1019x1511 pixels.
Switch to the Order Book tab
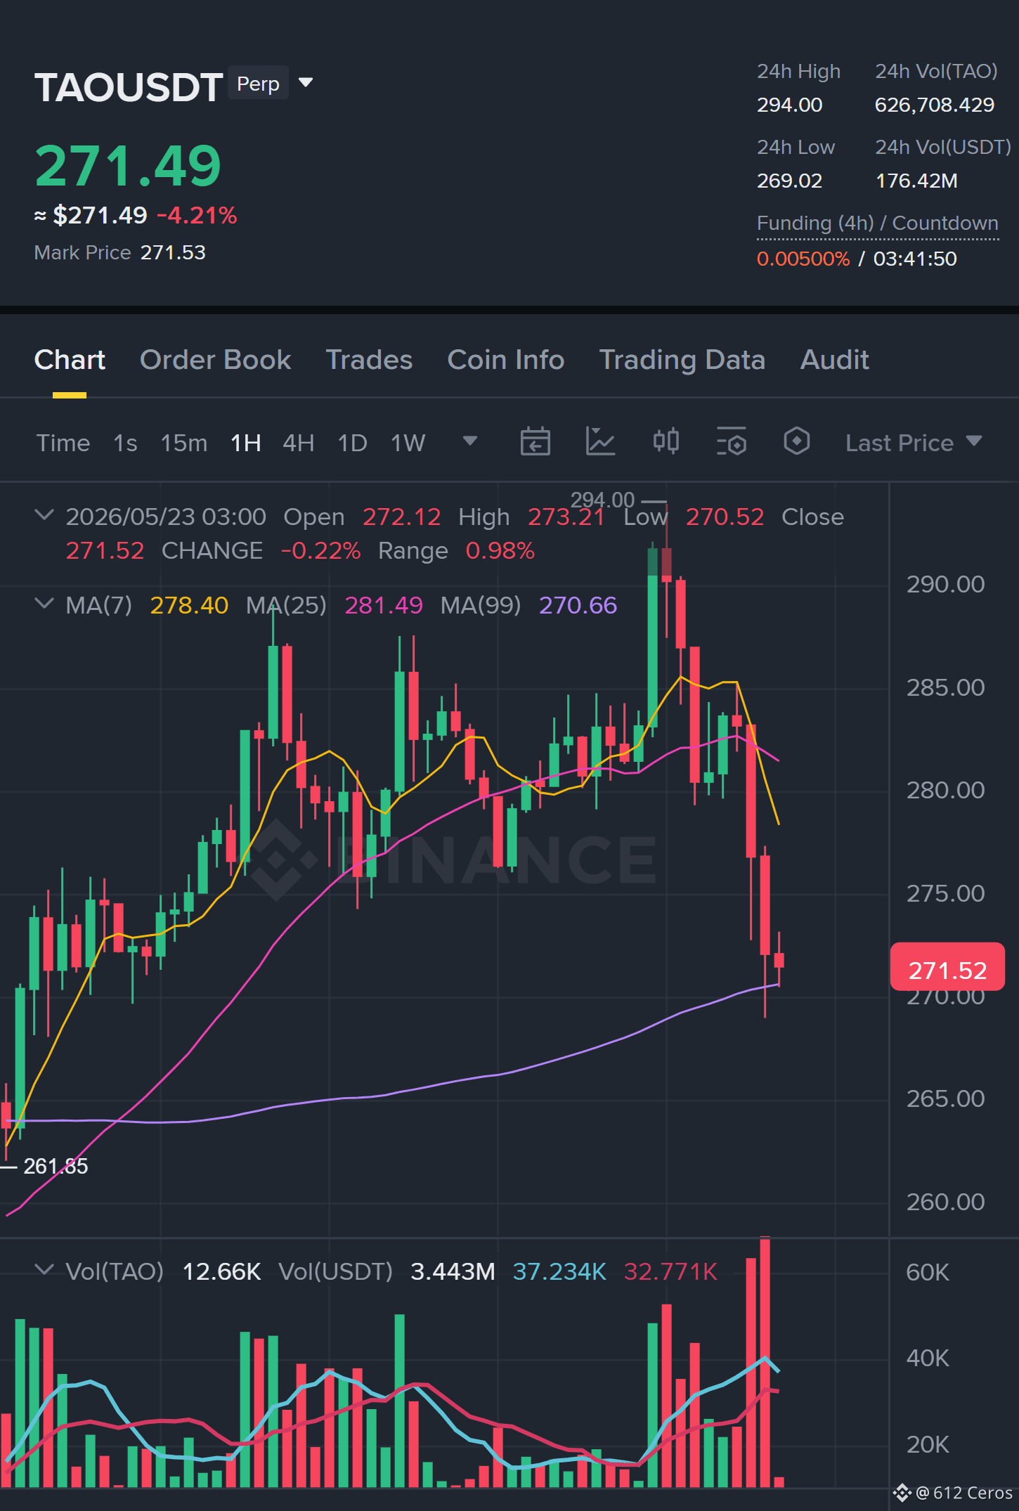(x=215, y=360)
